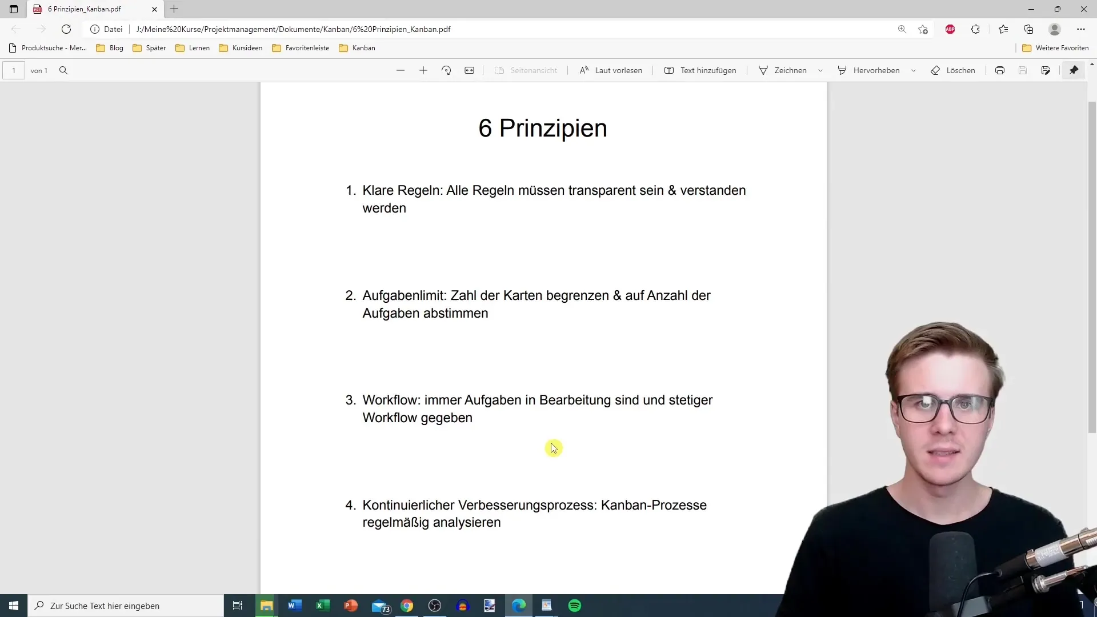
Task: Click the browser refresh icon
Action: [x=66, y=29]
